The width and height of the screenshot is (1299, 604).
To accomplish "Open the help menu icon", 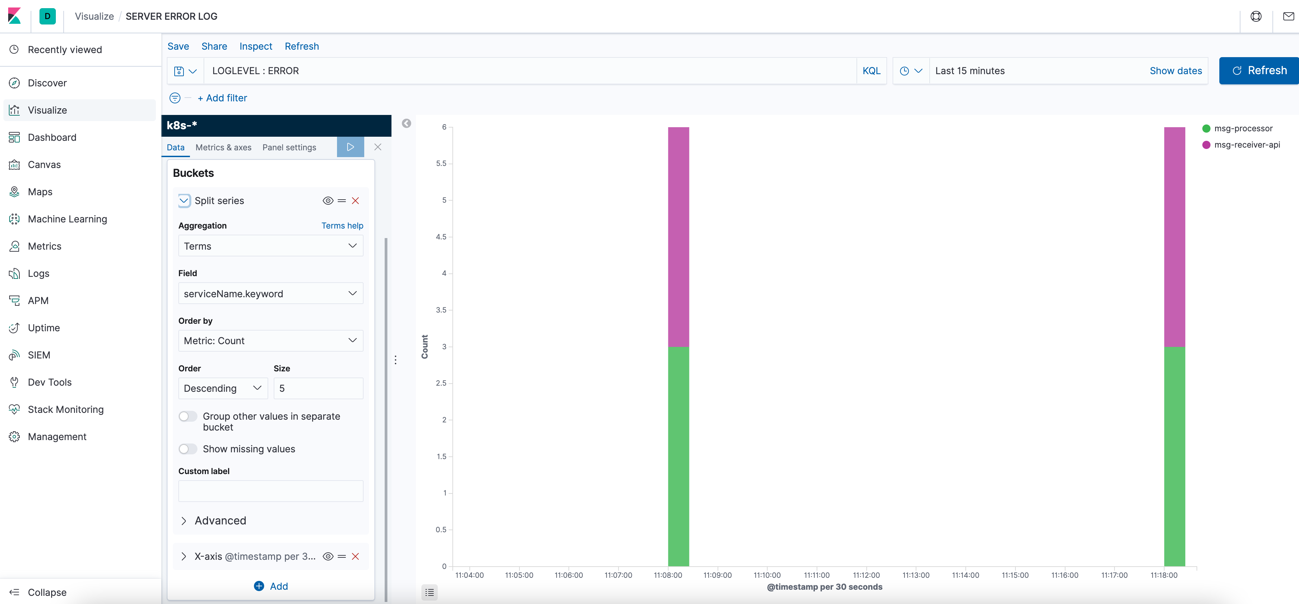I will (x=1256, y=16).
